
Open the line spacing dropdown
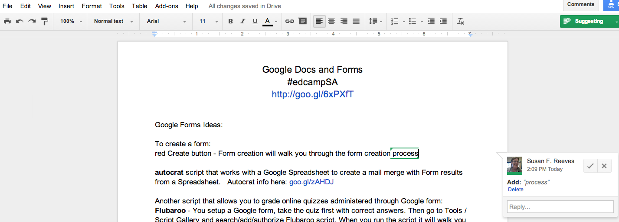click(x=375, y=21)
